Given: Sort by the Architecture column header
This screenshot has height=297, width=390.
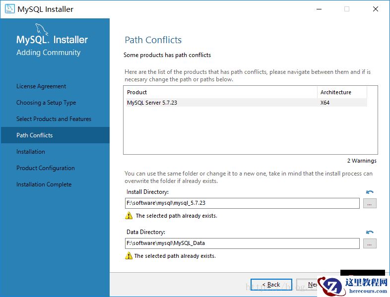Looking at the screenshot, I should coord(342,92).
